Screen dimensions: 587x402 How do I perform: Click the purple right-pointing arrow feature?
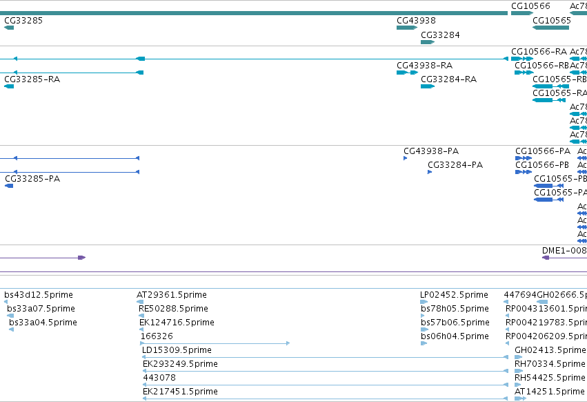pos(81,258)
